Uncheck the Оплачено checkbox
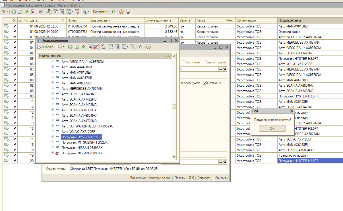The width and height of the screenshot is (343, 211). (x=205, y=83)
